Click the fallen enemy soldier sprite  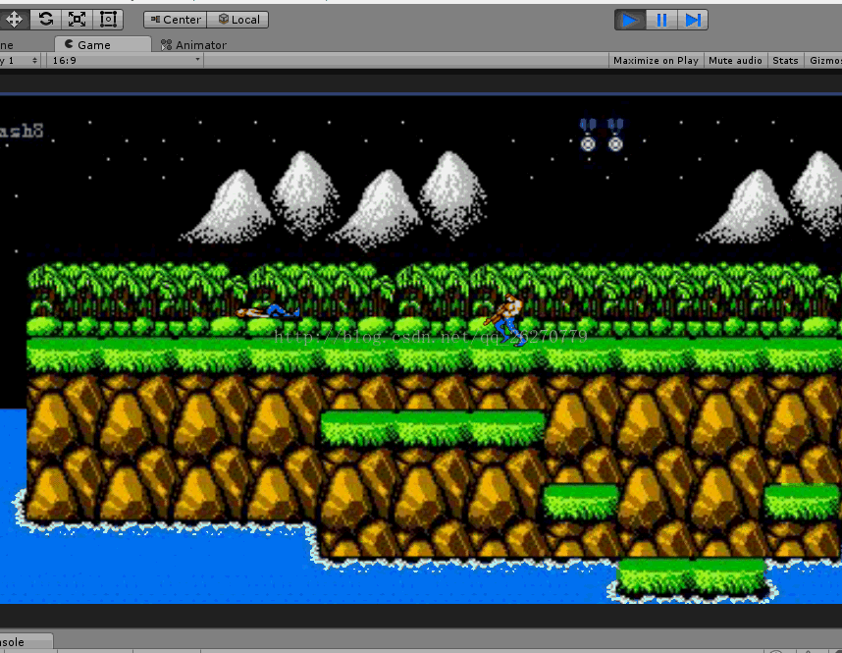pos(268,311)
